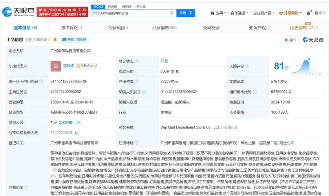Open the 2022年报 year selector
Image resolution: width=329 pixels, height=196 pixels.
click(66, 122)
